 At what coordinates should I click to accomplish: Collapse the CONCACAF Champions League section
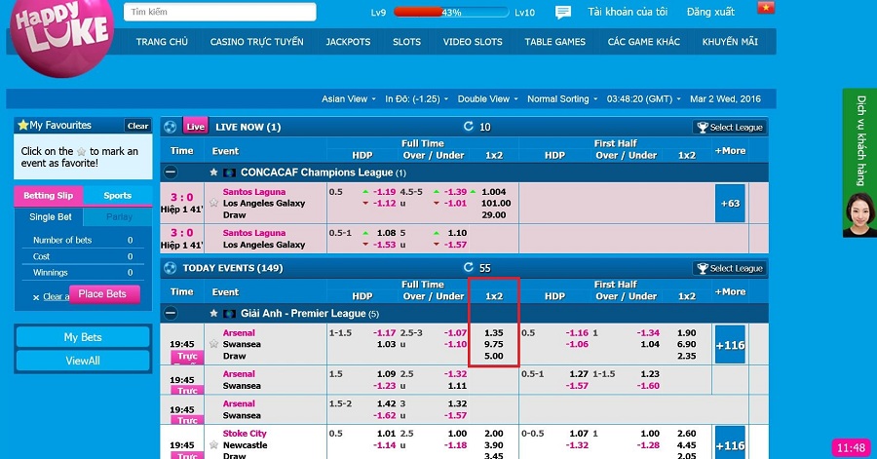tap(171, 172)
